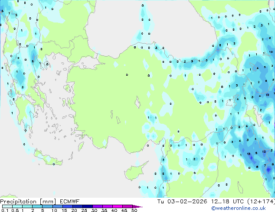
Task: Click the legend label '25'
Action: point(84,210)
